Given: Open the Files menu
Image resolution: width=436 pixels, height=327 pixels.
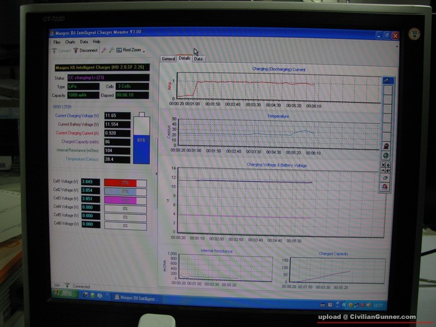Looking at the screenshot, I should coord(57,42).
